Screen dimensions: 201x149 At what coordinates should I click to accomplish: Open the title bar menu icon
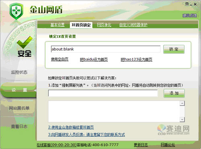coord(187,4)
